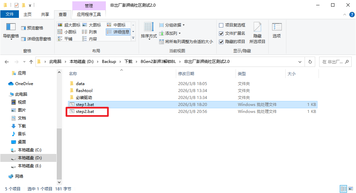Select Content layout
This screenshot has width=356, height=193.
pyautogui.click(x=90, y=39)
